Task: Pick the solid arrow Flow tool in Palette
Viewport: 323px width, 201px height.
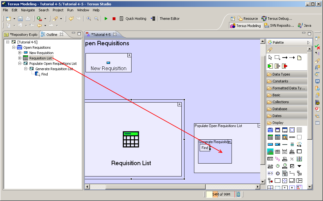Action: (x=285, y=58)
